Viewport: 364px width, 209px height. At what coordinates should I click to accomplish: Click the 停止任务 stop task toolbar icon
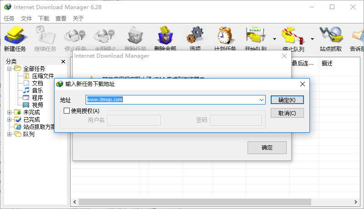[x=75, y=36]
